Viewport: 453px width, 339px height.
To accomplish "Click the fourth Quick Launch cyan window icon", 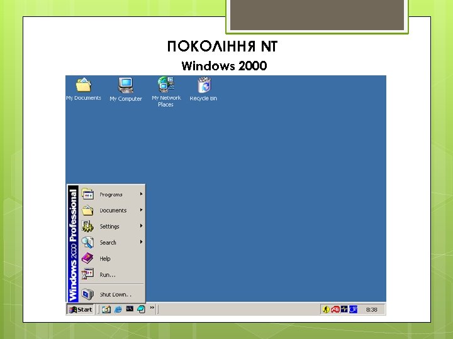I will (x=141, y=309).
